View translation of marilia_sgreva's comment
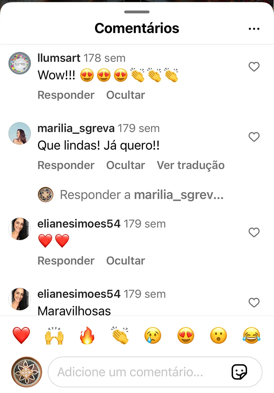This screenshot has width=274, height=393. click(x=190, y=165)
